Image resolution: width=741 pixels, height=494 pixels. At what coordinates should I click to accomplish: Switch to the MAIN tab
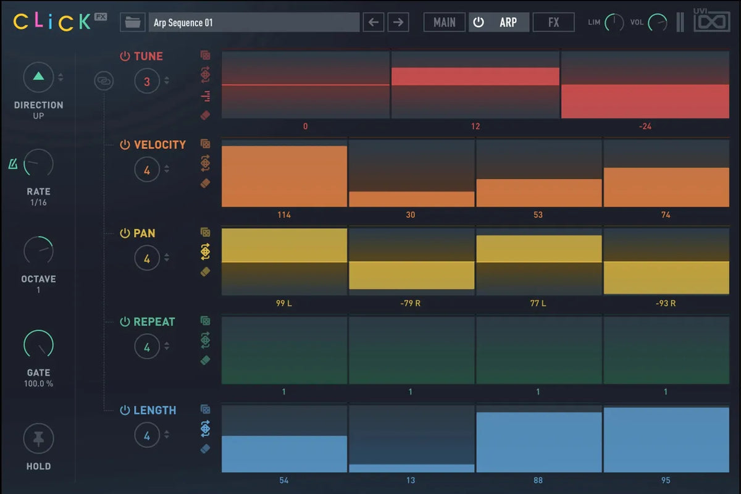pyautogui.click(x=444, y=23)
